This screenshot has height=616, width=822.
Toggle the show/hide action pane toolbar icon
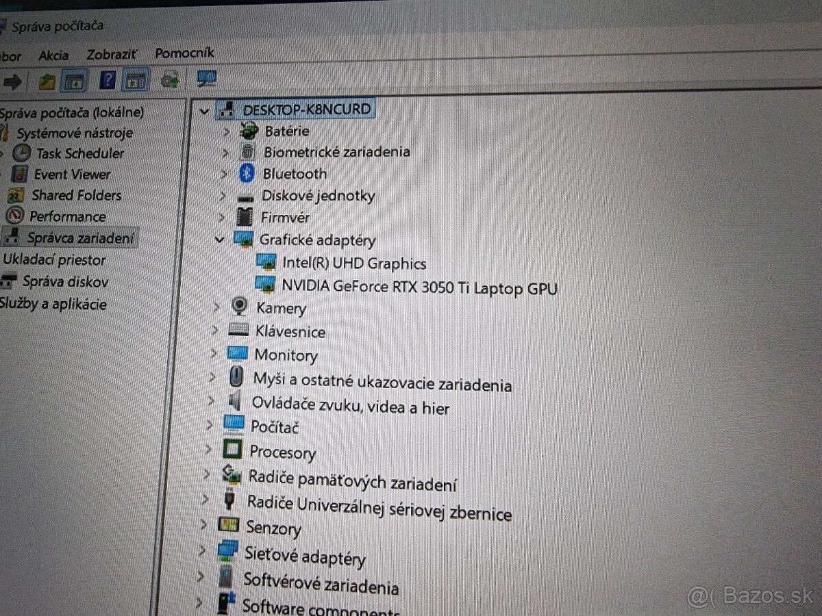coord(135,81)
